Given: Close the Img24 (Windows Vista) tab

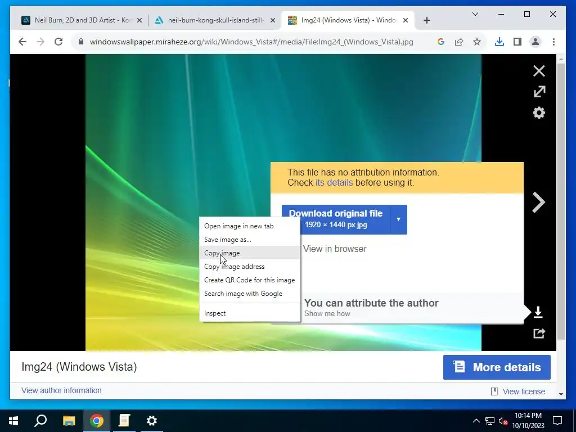Looking at the screenshot, I should point(406,21).
